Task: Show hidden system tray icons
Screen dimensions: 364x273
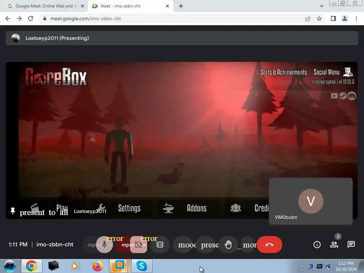Action: [302, 266]
